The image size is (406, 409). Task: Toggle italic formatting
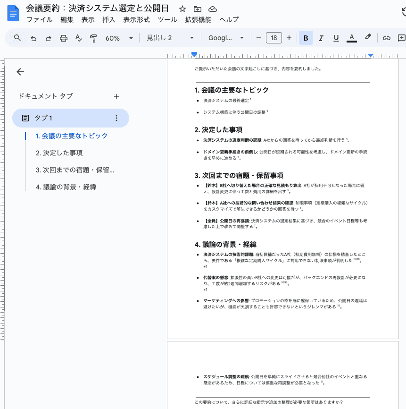click(x=321, y=38)
